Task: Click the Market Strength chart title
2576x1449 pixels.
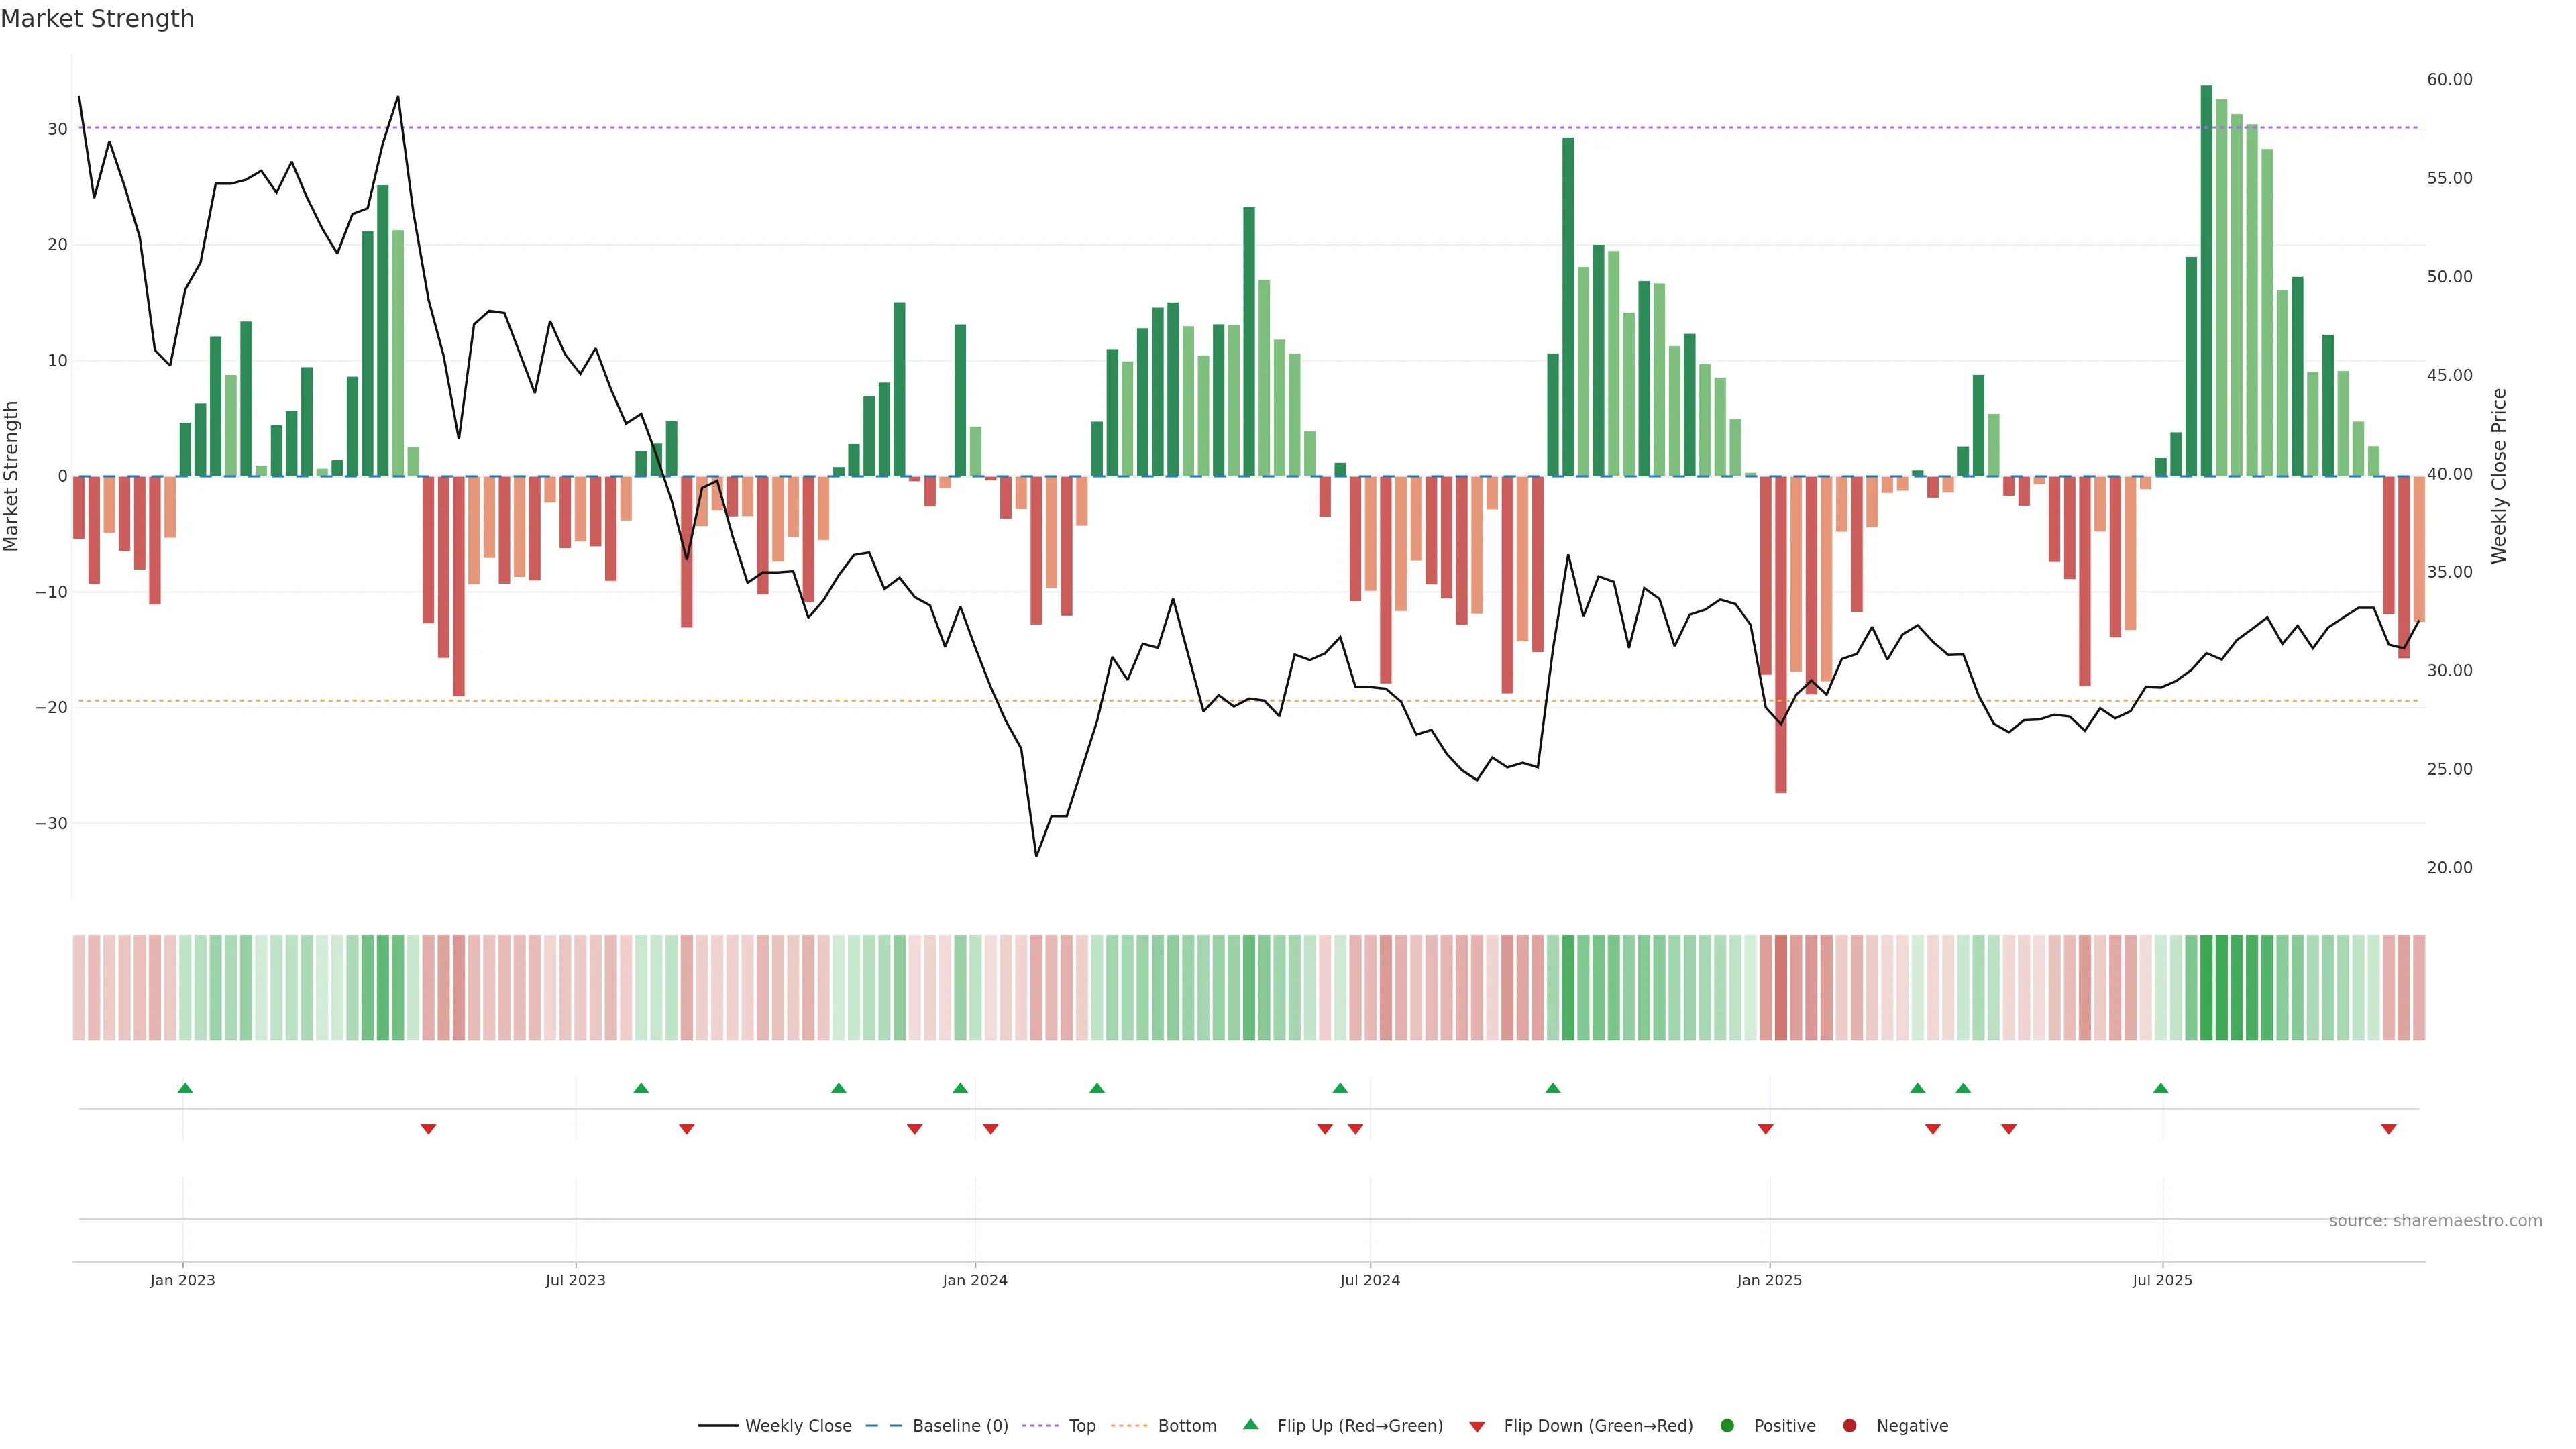Action: coord(98,19)
